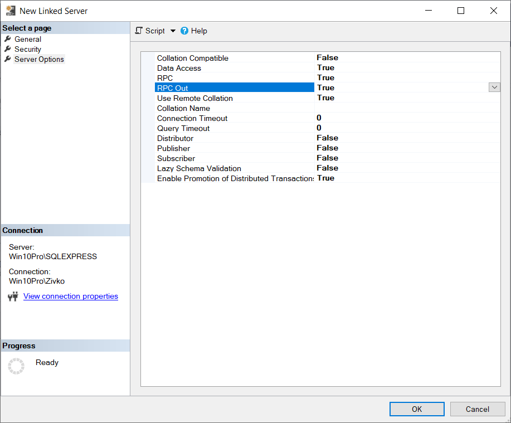Select the Connection Timeout property row

pos(191,118)
